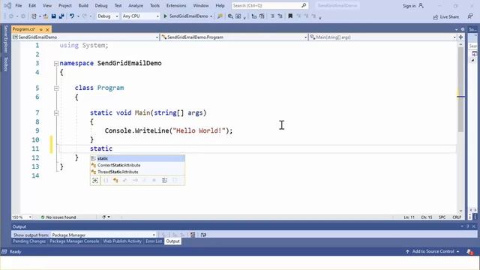Open the SendGridEmailDemo project navigation dropdown
This screenshot has width=480, height=270.
click(x=85, y=37)
